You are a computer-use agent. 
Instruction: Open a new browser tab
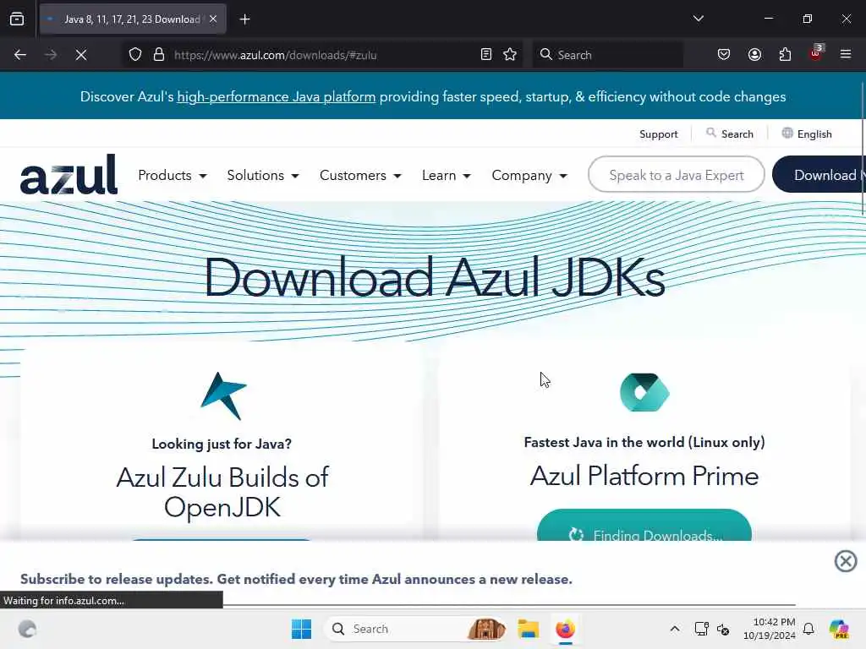point(244,19)
